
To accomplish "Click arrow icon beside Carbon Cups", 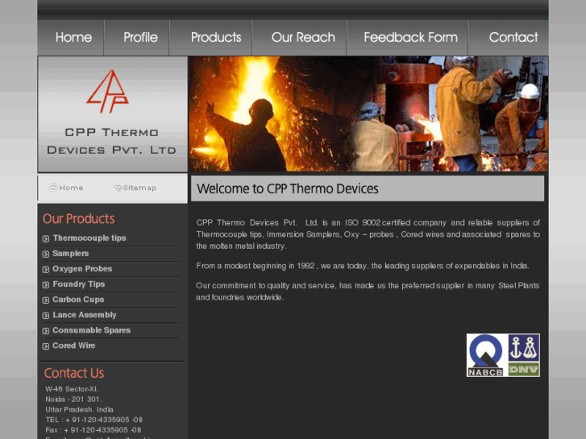I will point(46,300).
